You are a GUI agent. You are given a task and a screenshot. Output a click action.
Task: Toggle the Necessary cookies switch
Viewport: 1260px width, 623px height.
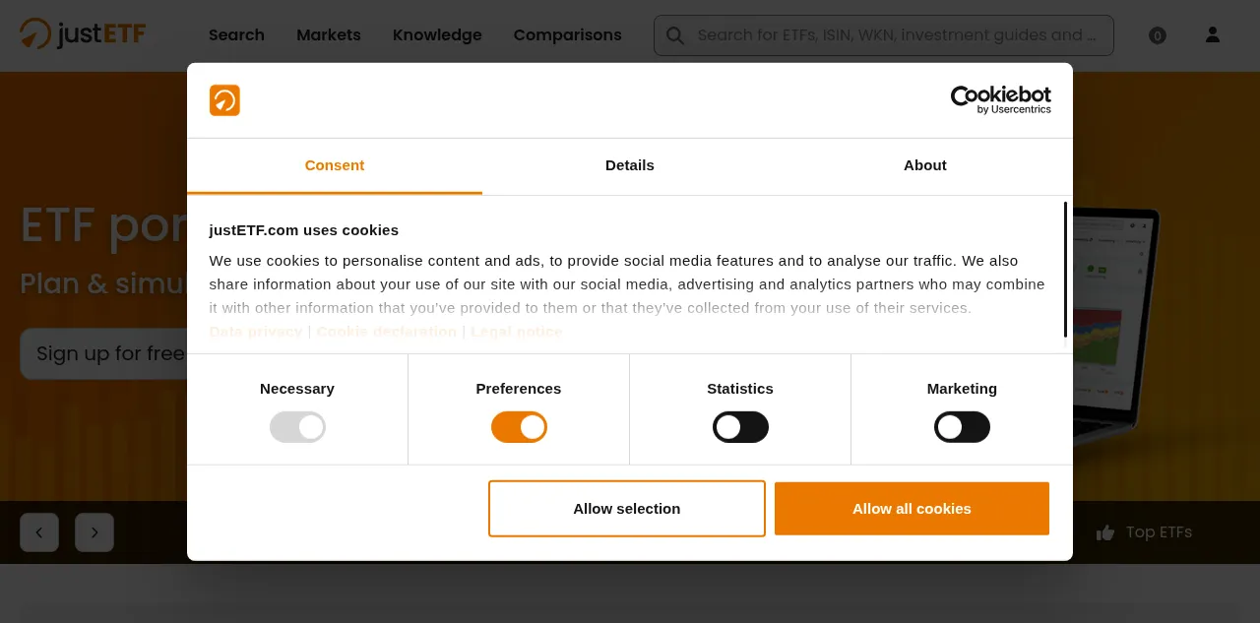[297, 427]
